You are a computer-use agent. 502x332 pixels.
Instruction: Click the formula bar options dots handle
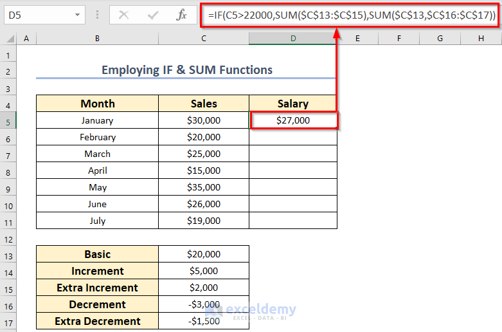tap(97, 15)
